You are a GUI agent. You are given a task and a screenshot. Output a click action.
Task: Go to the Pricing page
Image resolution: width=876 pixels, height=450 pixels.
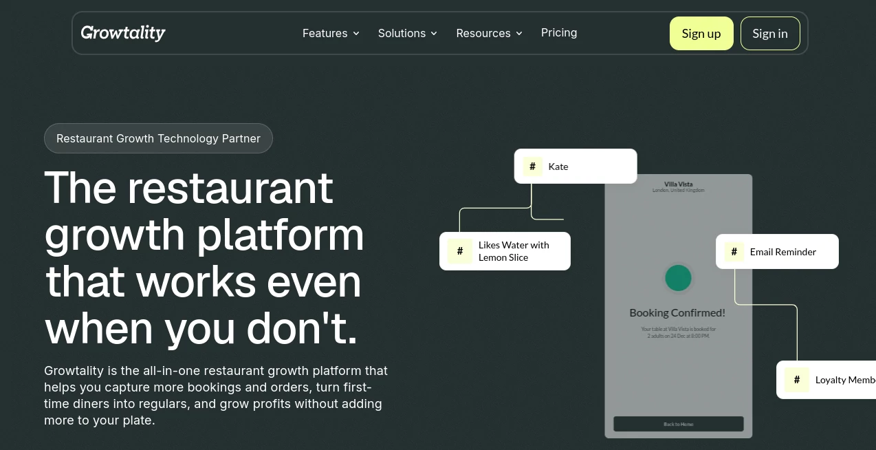tap(559, 32)
